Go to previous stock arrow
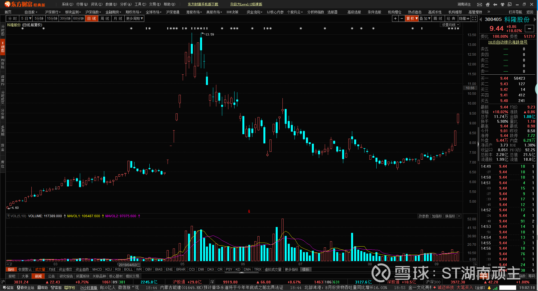 [481, 20]
